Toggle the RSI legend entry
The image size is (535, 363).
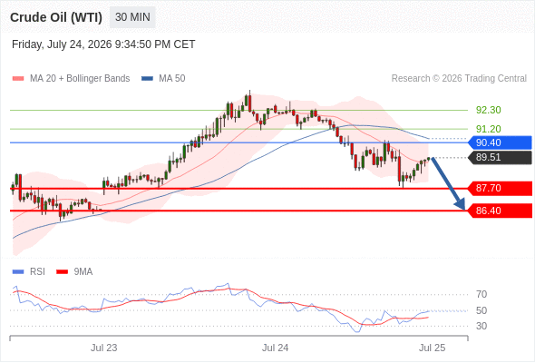(x=37, y=272)
